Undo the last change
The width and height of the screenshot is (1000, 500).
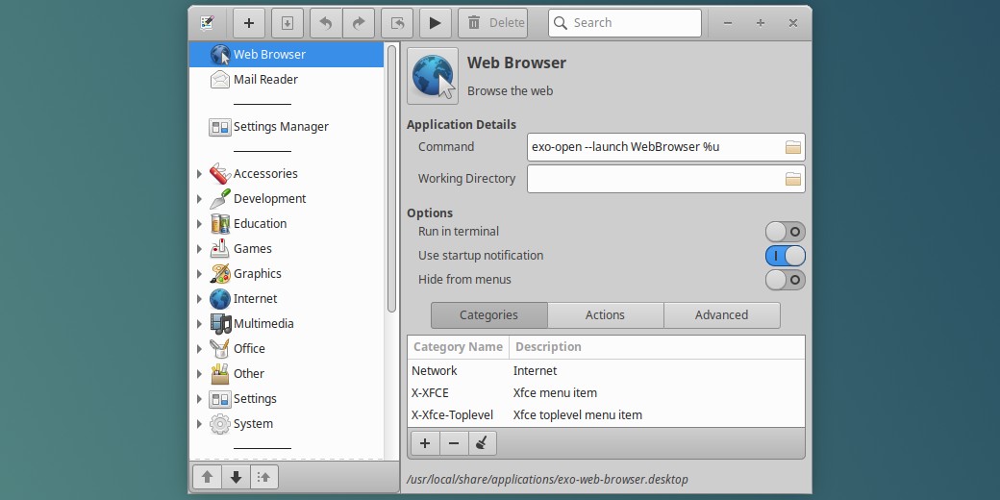(x=326, y=23)
